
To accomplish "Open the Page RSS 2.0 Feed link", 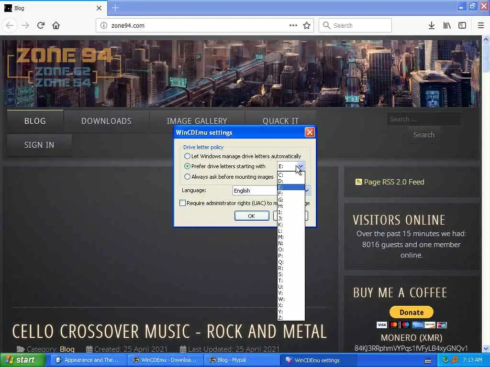I will tap(394, 182).
